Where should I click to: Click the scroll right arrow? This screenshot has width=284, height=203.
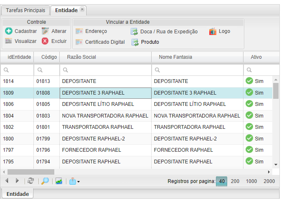click(269, 172)
